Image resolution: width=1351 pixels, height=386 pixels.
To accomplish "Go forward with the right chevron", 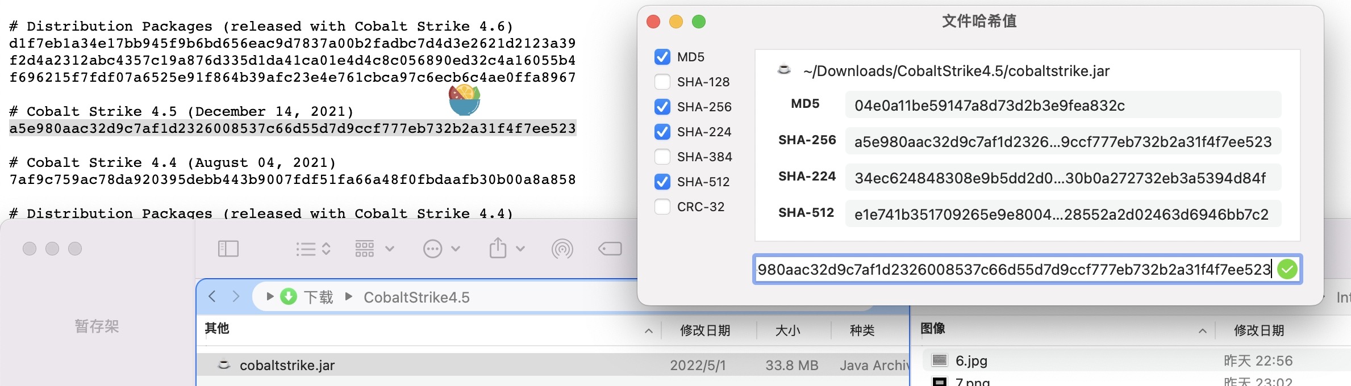I will click(x=236, y=296).
